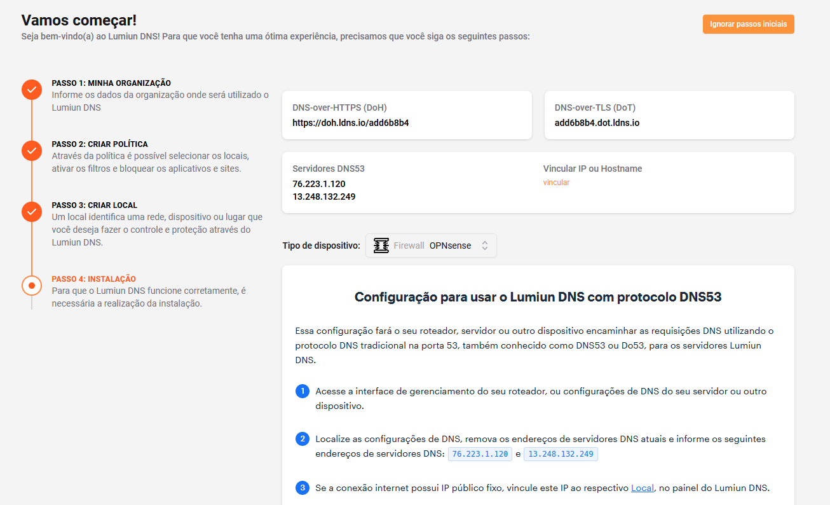Click the highlighted 13.248.132.249 code in step 2

pos(561,454)
